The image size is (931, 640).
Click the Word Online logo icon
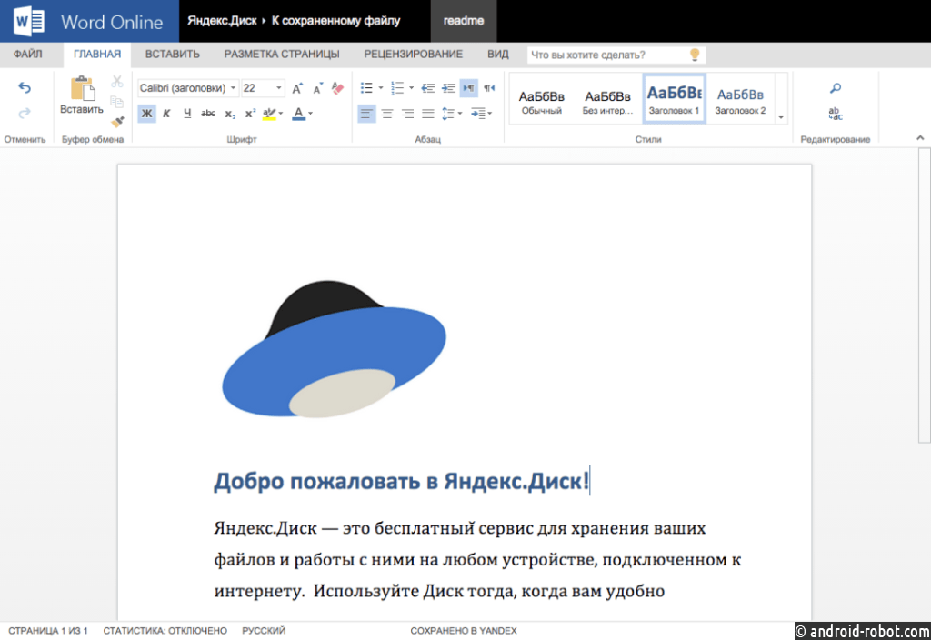click(29, 22)
